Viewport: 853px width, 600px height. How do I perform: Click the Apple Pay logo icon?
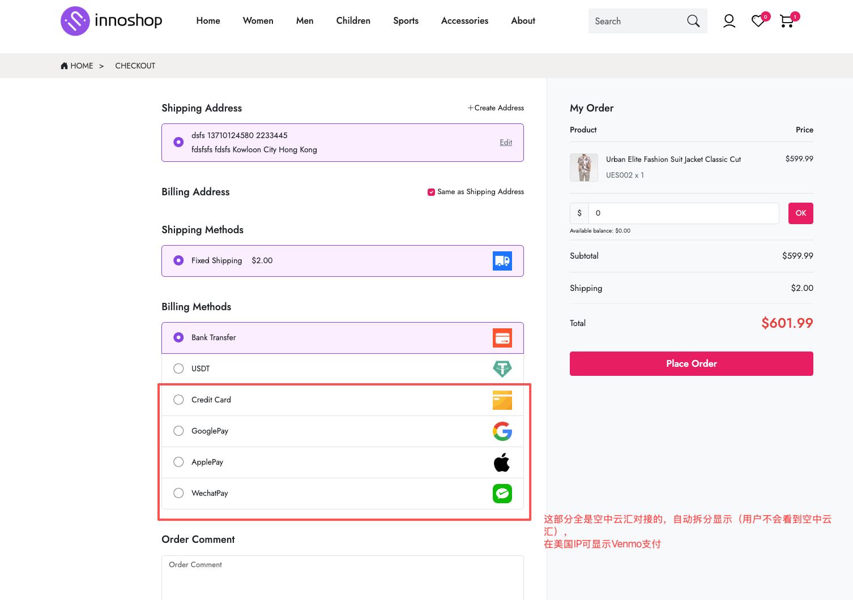[x=502, y=462]
